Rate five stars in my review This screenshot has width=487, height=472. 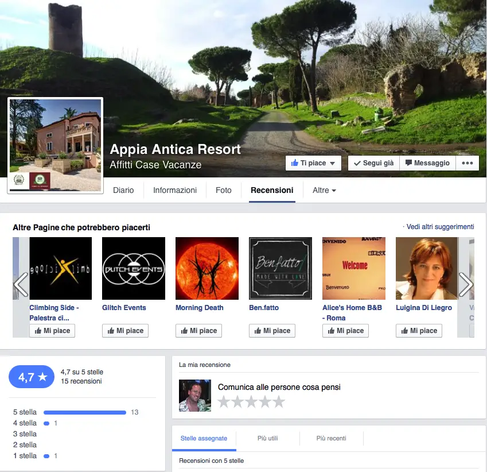pyautogui.click(x=279, y=402)
